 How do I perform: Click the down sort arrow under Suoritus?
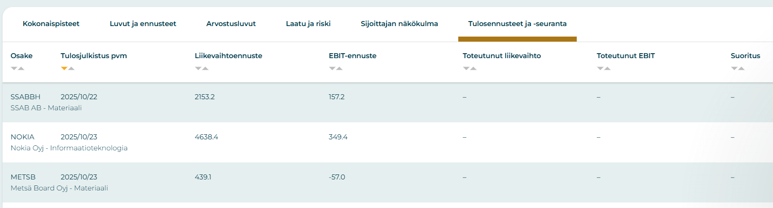coord(734,69)
